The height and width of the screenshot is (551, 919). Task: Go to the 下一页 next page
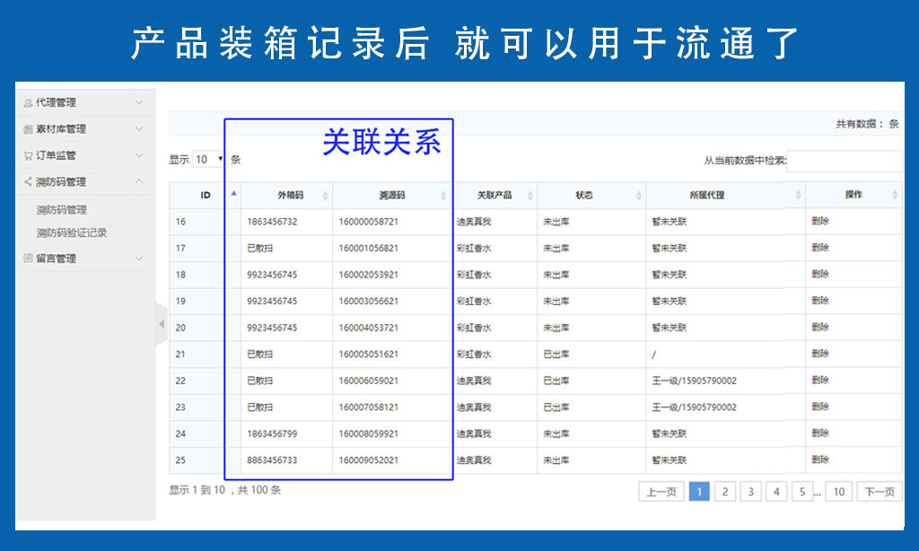(879, 492)
